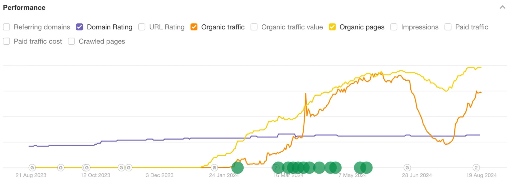Uncheck the Domain Rating checkbox
Screen dimensions: 509x181
click(80, 27)
